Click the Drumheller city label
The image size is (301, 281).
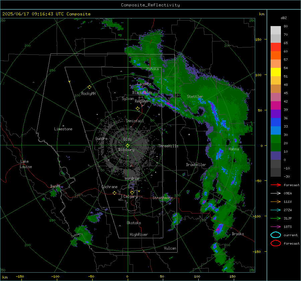(196, 165)
